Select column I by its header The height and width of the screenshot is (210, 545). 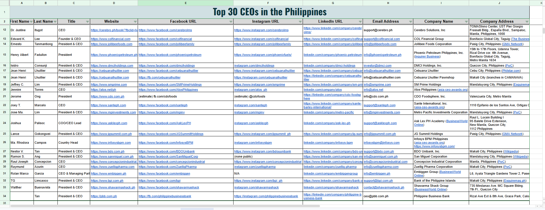pyautogui.click(x=441, y=3)
